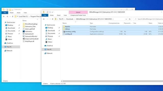
Task: Open Documents in QModManager navigation pane
Action: coord(51,33)
